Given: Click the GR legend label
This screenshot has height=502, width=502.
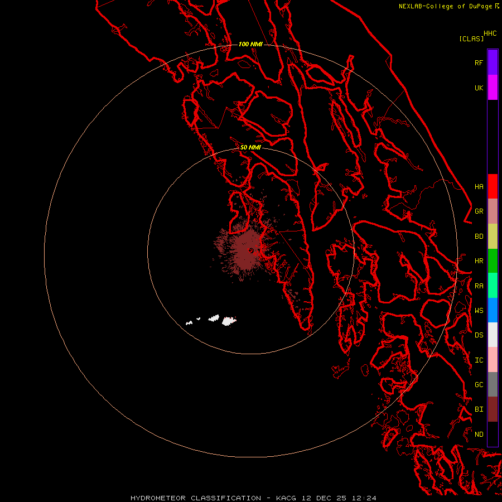Looking at the screenshot, I should click(479, 211).
